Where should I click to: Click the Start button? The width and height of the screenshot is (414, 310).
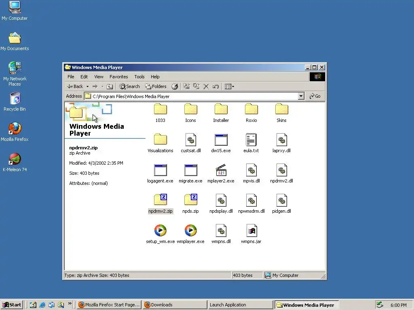tap(12, 305)
